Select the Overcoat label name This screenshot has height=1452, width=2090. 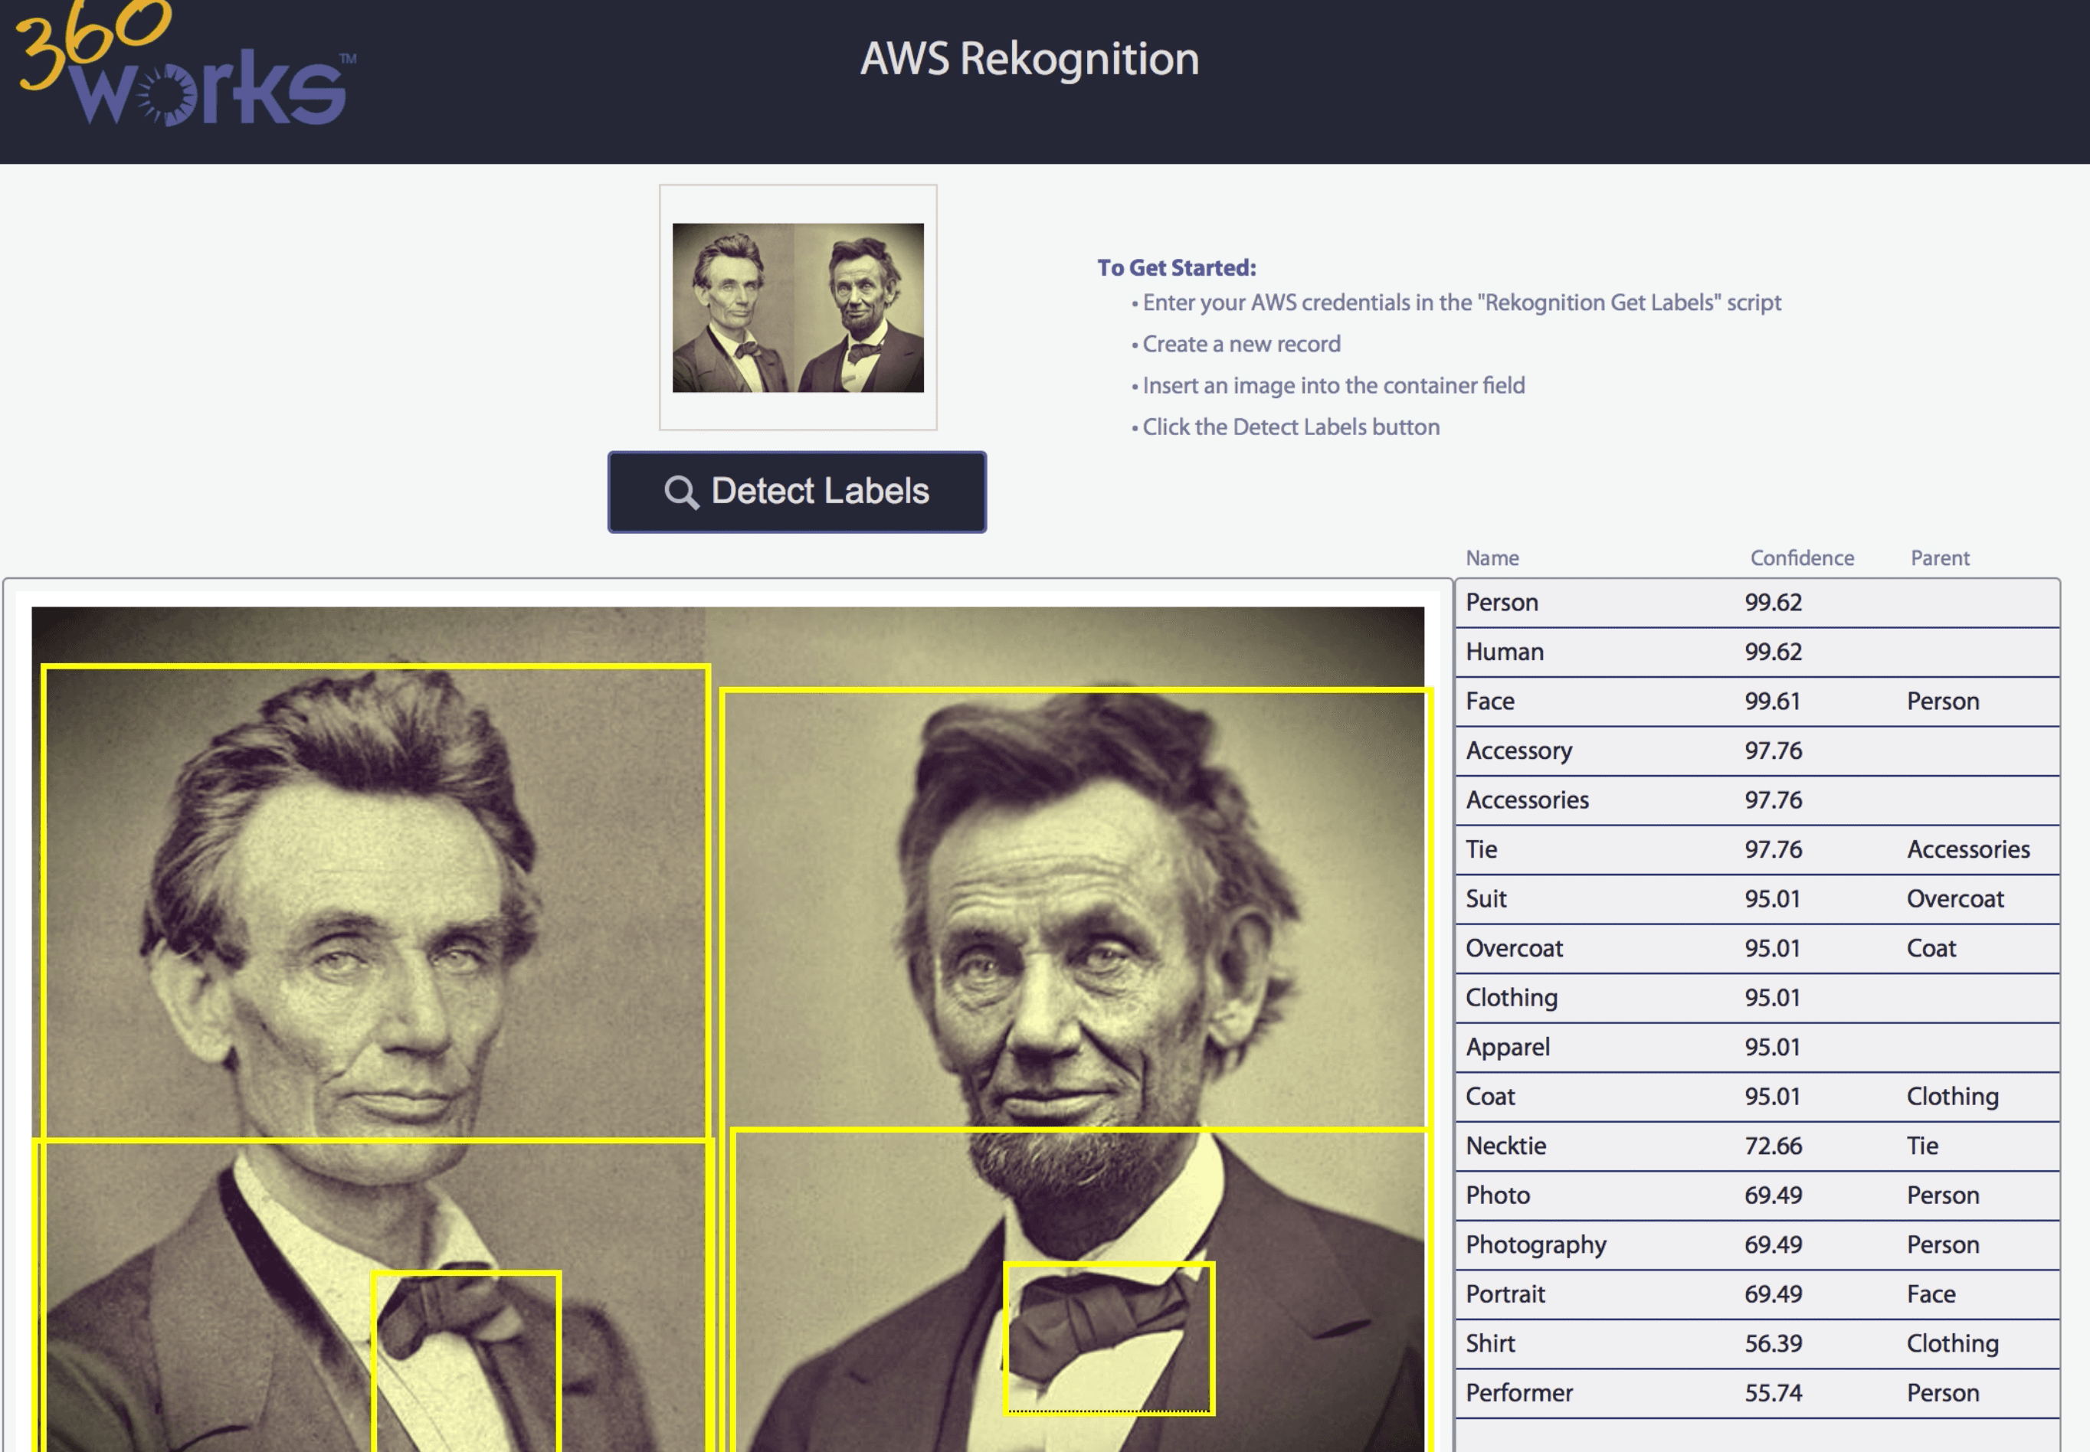tap(1513, 948)
